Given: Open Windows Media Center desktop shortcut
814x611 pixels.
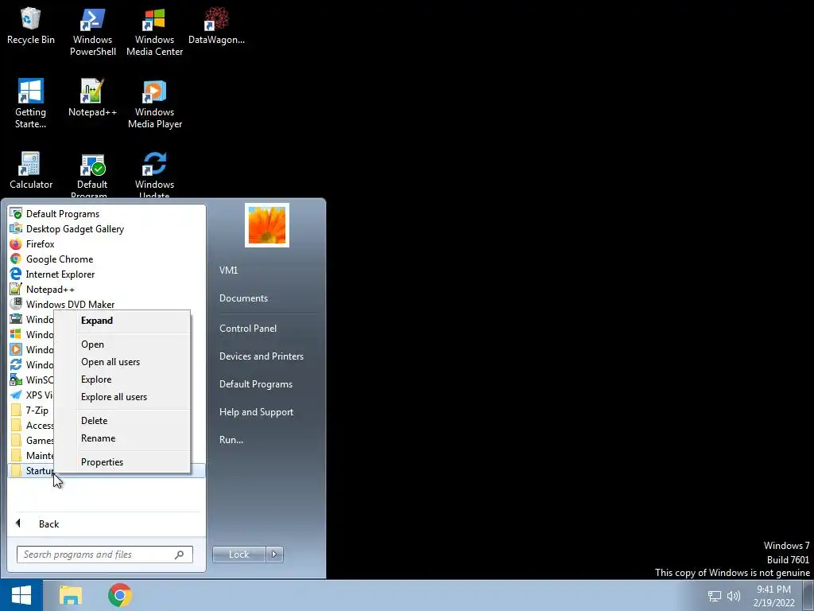Looking at the screenshot, I should point(154,31).
